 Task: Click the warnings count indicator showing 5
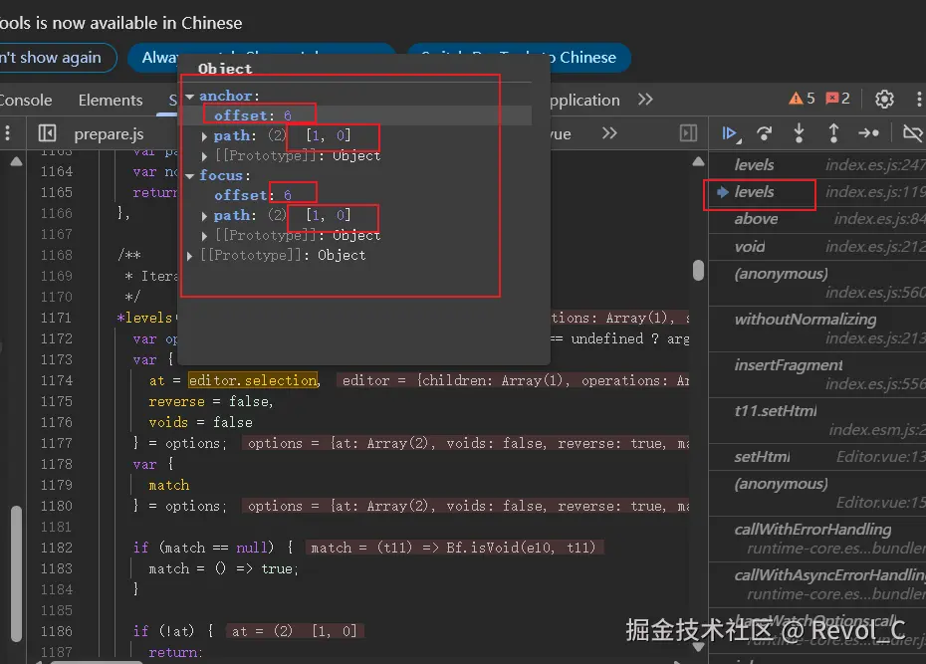pos(802,99)
